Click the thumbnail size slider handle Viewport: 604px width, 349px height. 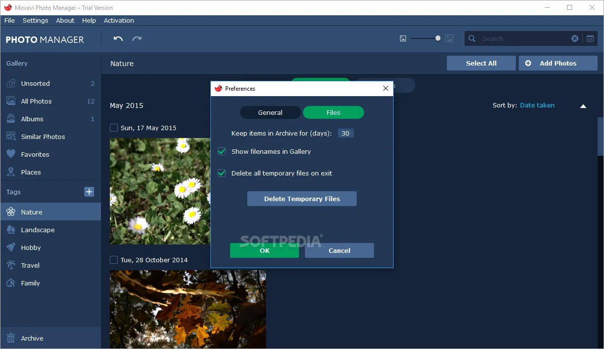point(438,38)
